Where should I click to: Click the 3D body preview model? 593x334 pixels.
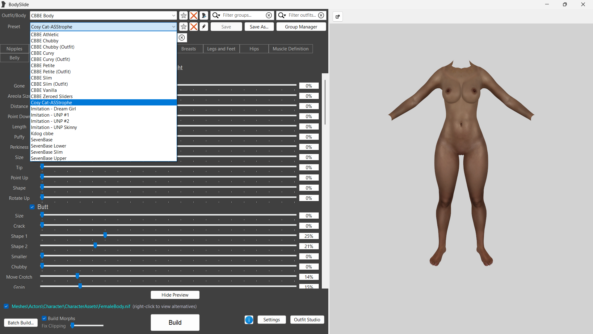pos(461,162)
